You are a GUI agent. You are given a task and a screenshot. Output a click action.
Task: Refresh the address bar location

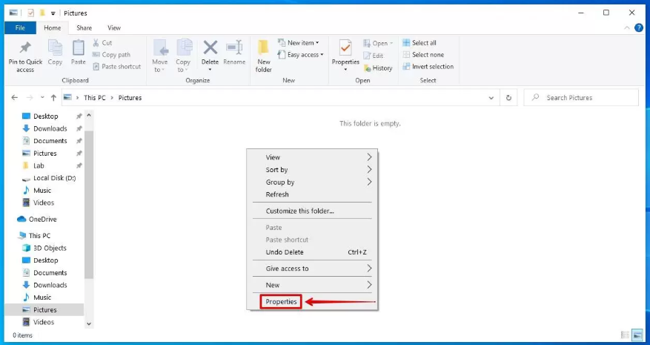pos(508,98)
